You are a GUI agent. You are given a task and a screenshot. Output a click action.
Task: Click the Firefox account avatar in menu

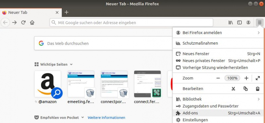[178, 33]
